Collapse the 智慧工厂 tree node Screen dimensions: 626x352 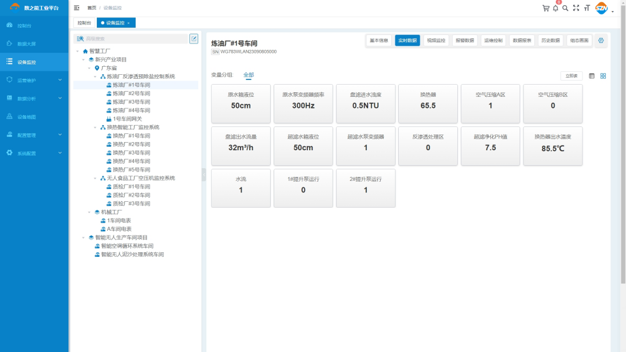tap(78, 51)
